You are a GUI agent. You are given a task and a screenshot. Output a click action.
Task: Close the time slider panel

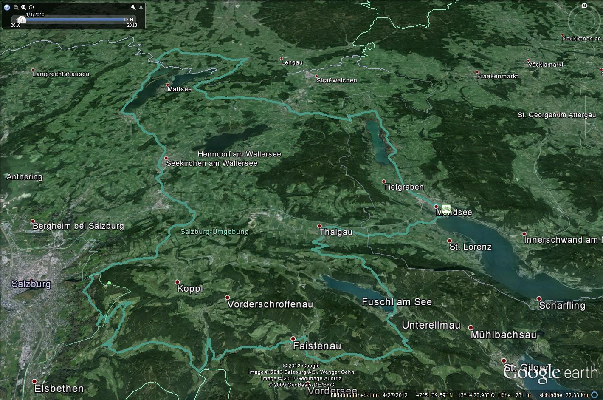(141, 7)
